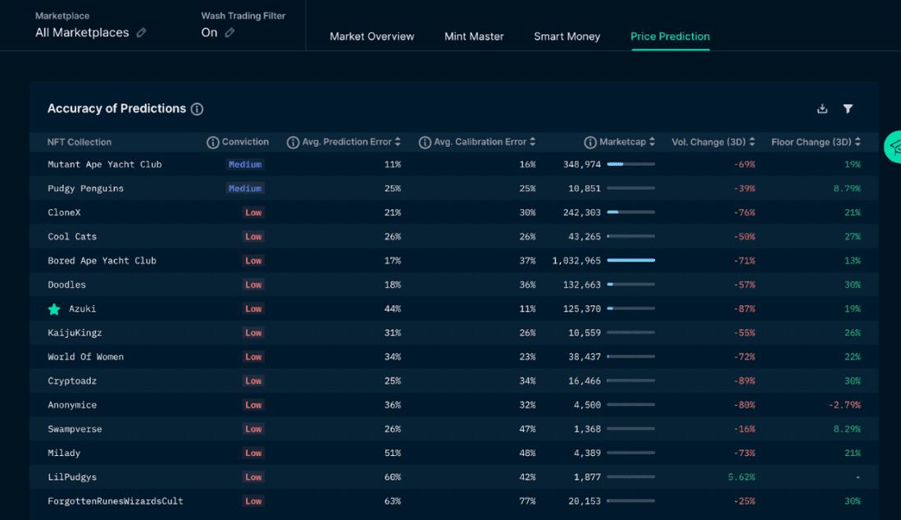Switch to the Mint Master tab

click(x=474, y=36)
